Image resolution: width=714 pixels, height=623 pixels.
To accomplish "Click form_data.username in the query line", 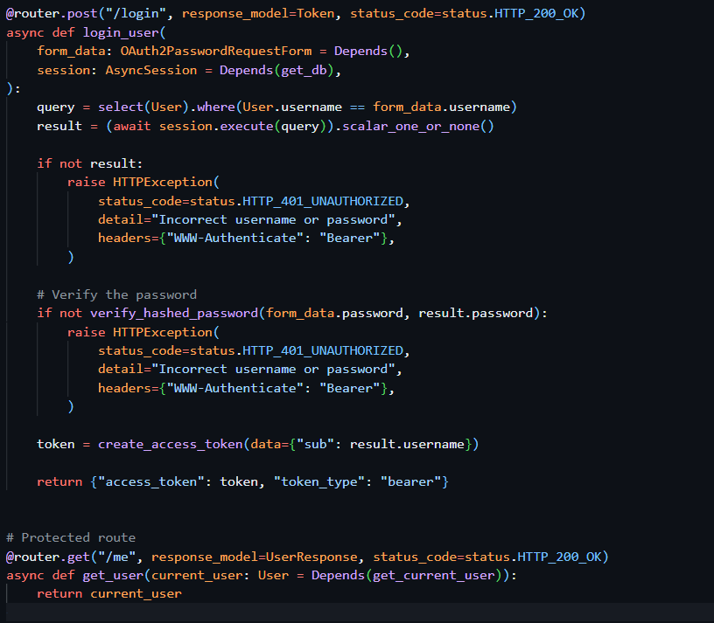I will [441, 107].
